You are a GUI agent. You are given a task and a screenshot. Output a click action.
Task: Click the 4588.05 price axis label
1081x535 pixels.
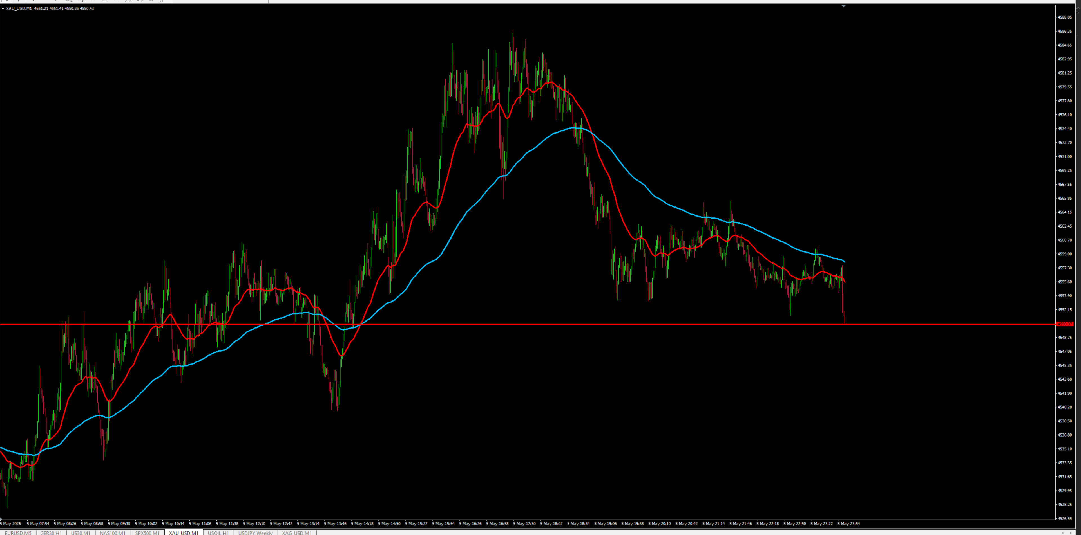point(1065,17)
